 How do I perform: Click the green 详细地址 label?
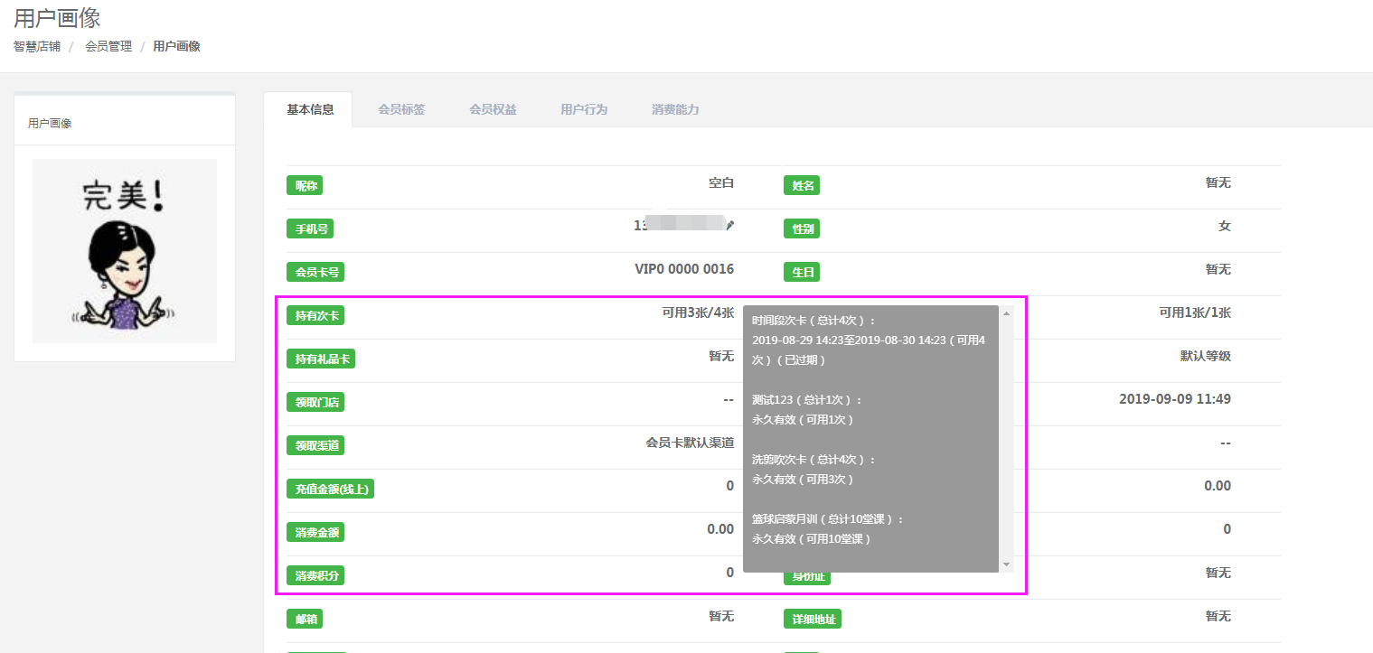812,619
